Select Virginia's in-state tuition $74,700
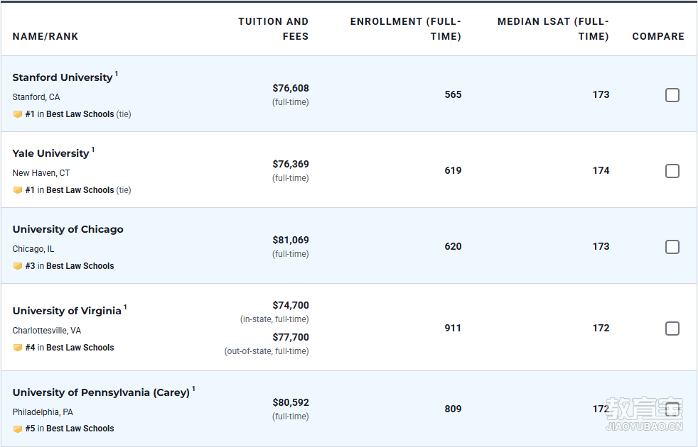 coord(291,306)
